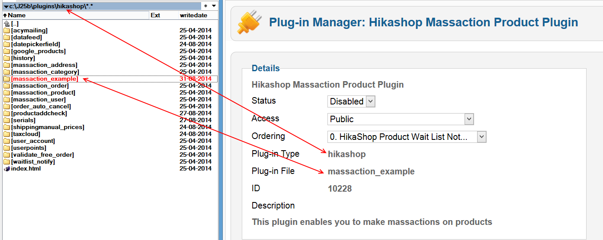This screenshot has height=240, width=603.
Task: Select the validate_free_order folder icon
Action: [6, 155]
